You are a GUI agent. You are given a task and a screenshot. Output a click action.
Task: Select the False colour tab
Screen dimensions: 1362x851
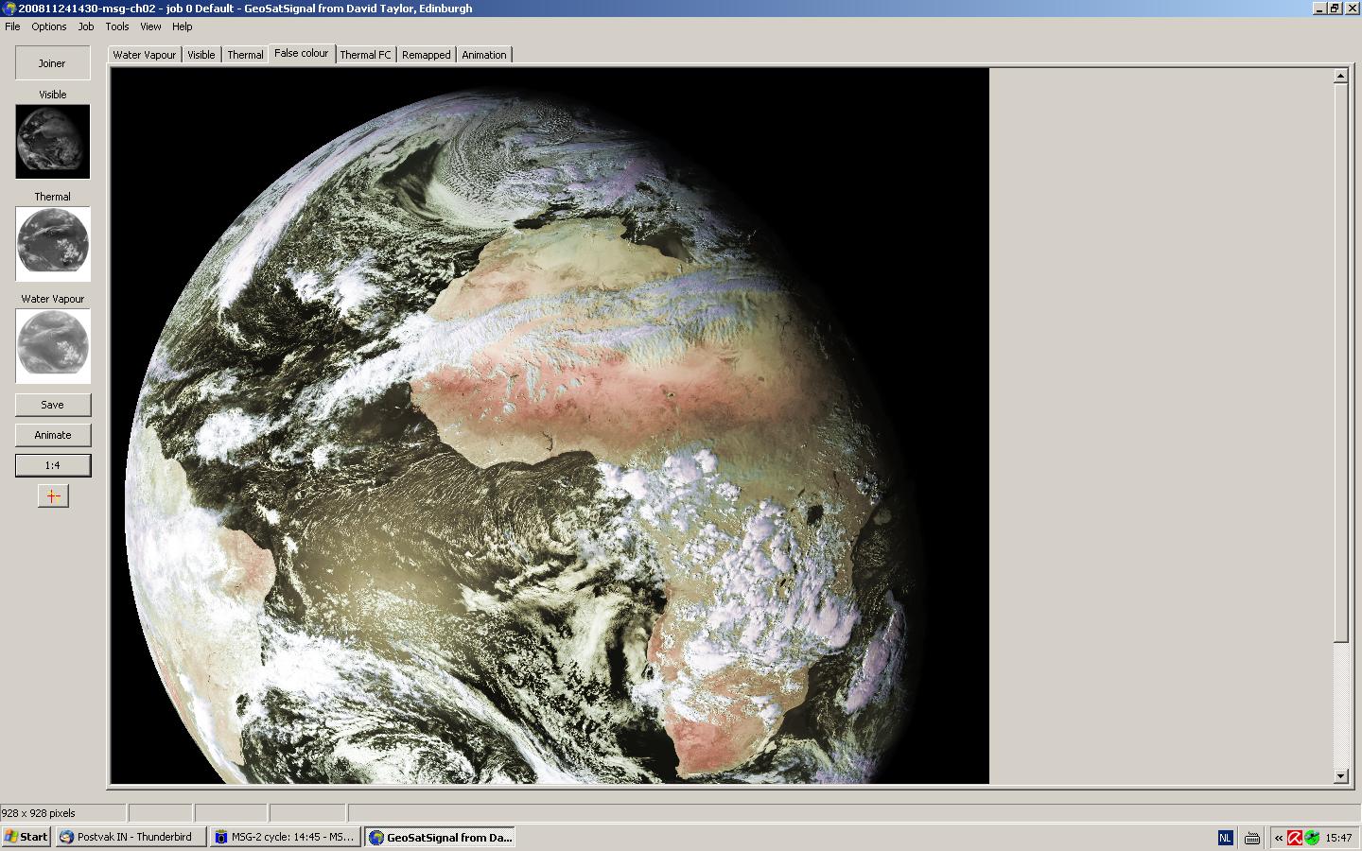pyautogui.click(x=302, y=53)
